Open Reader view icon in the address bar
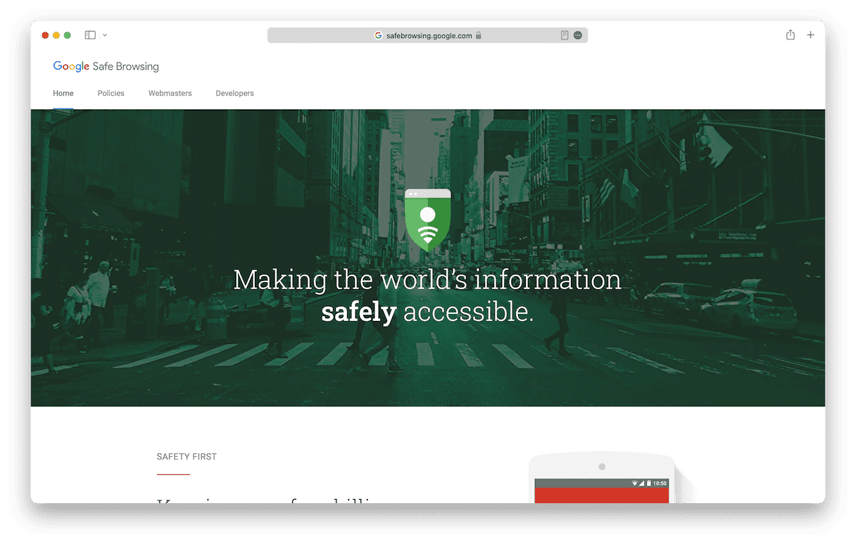This screenshot has height=544, width=856. pos(565,35)
